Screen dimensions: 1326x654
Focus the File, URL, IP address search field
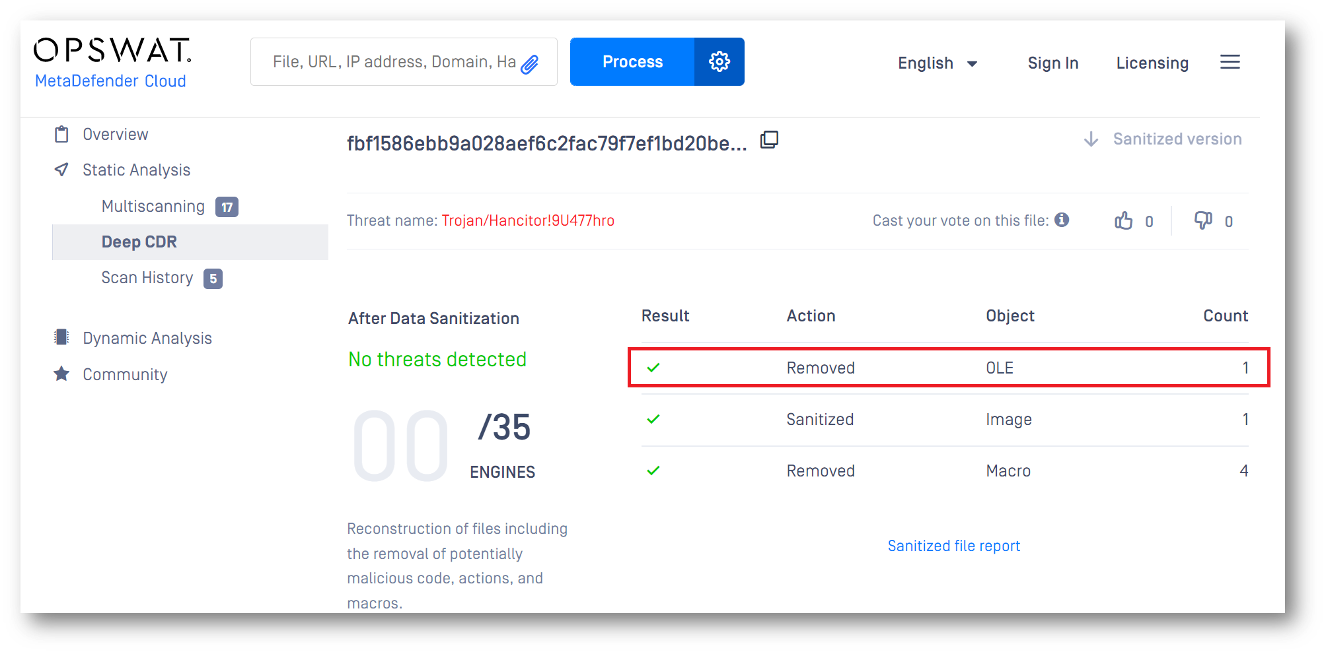394,62
